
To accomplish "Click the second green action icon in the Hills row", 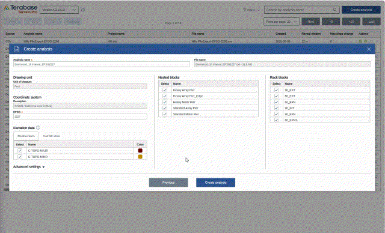I will [x=365, y=41].
